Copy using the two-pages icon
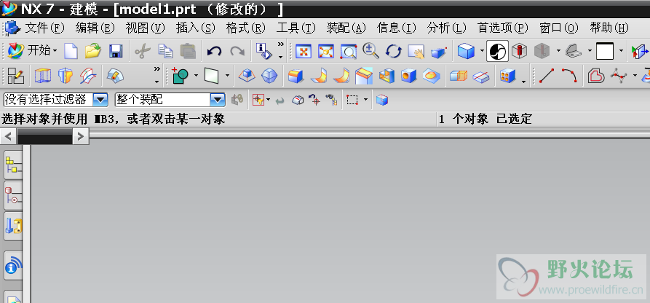Viewport: 650px width, 303px height. [x=165, y=52]
